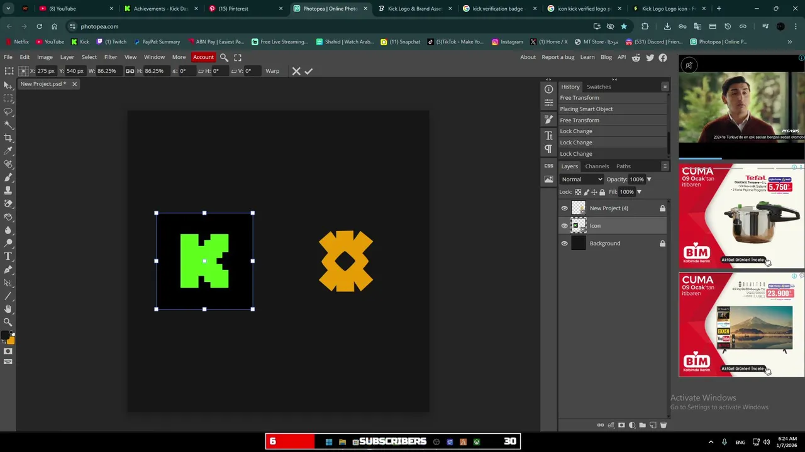Create a new adjustment layer
805x452 pixels.
click(632, 425)
